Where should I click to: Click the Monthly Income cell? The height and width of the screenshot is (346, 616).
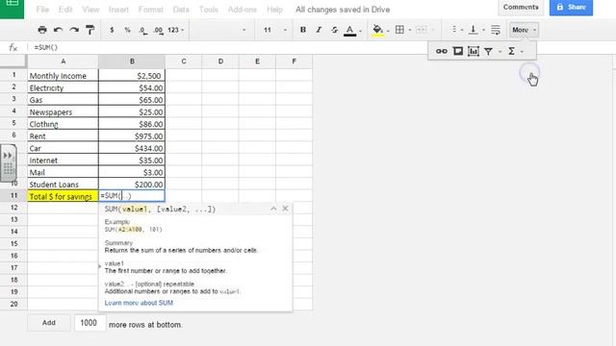click(x=63, y=76)
